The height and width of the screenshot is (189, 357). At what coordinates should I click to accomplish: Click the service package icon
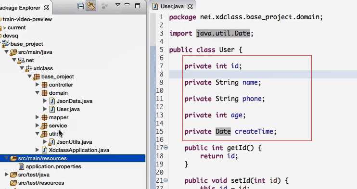click(x=44, y=126)
